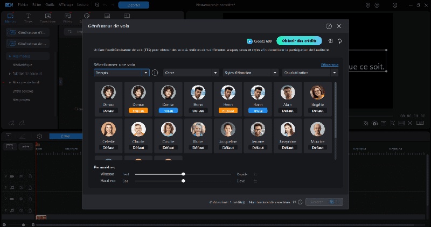The width and height of the screenshot is (431, 227).
Task: Expand the Mes médias tree item
Action: (x=10, y=56)
